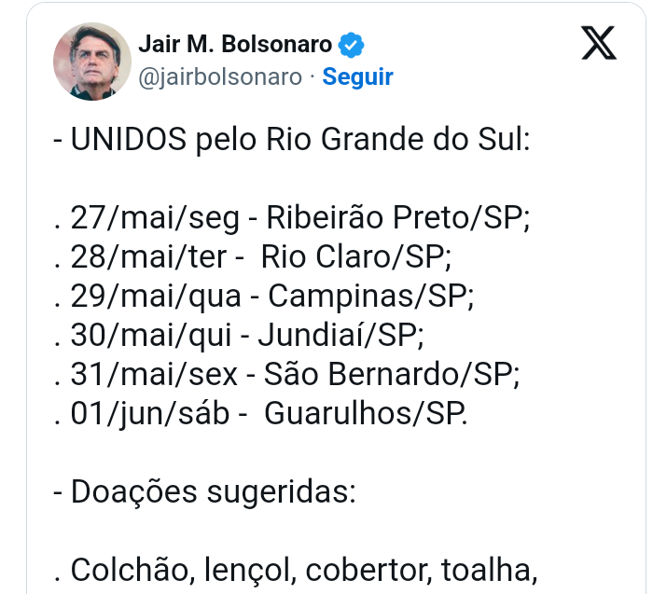Screen dimensions: 653x594
Task: Select the Guarulhos/SP text
Action: (366, 414)
